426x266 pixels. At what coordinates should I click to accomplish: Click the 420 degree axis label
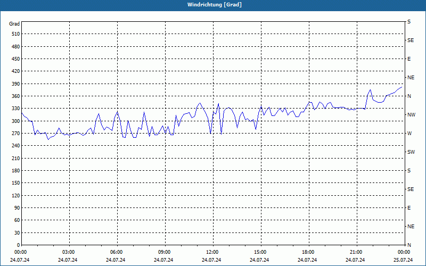tap(16, 71)
